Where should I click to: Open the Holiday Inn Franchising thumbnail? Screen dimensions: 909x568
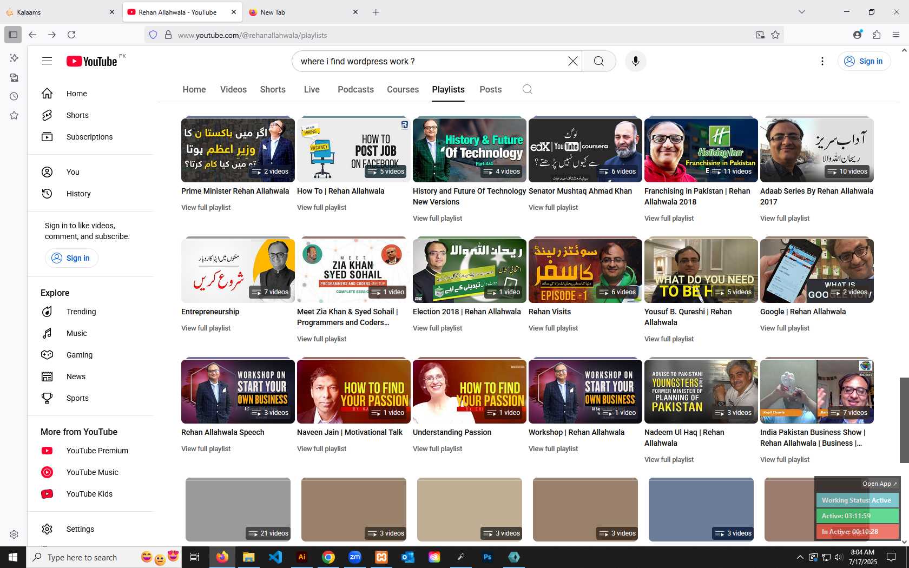tap(701, 150)
